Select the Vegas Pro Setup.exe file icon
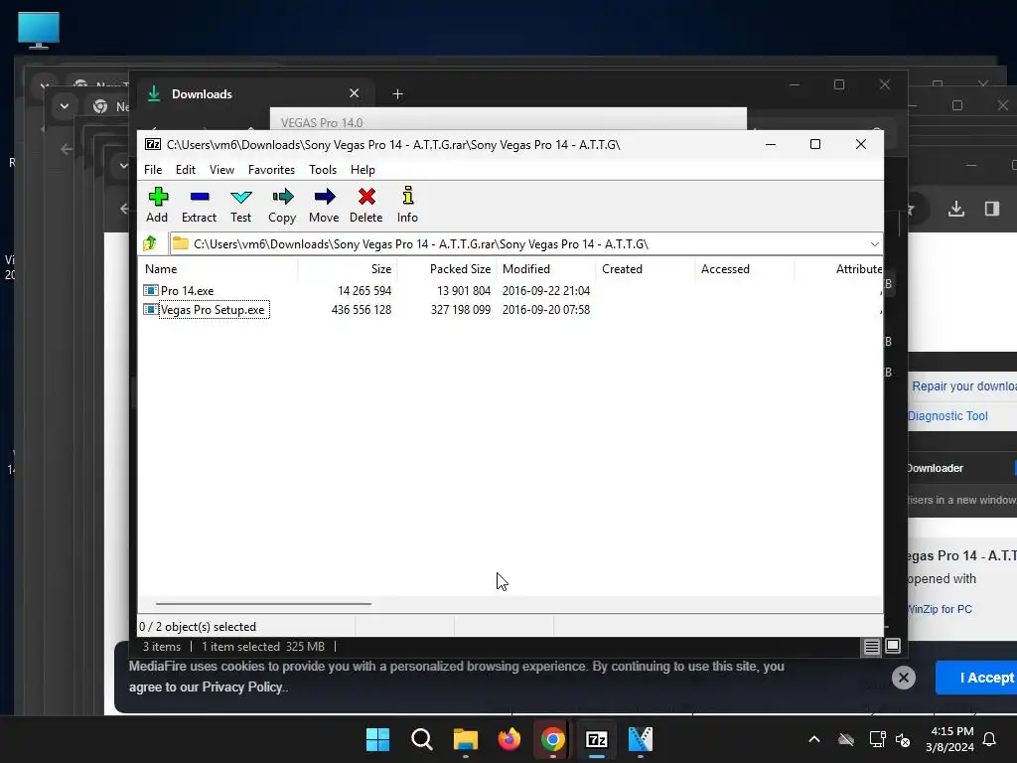Viewport: 1017px width, 763px height. pos(151,310)
